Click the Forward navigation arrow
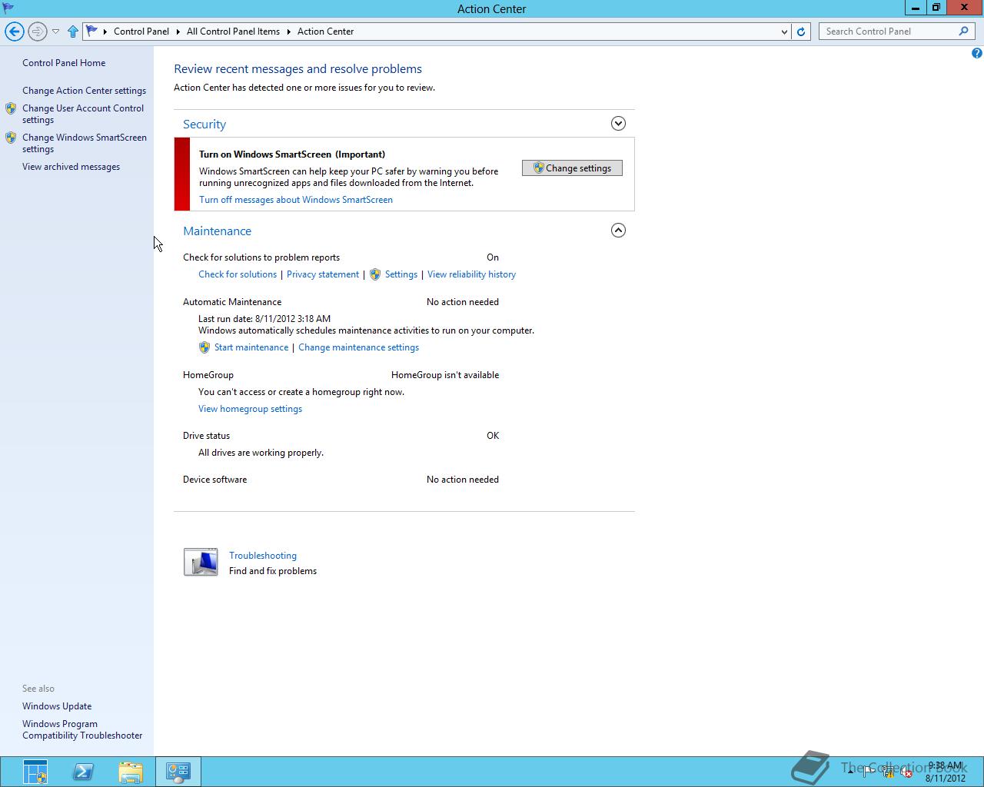The height and width of the screenshot is (787, 984). coord(37,32)
